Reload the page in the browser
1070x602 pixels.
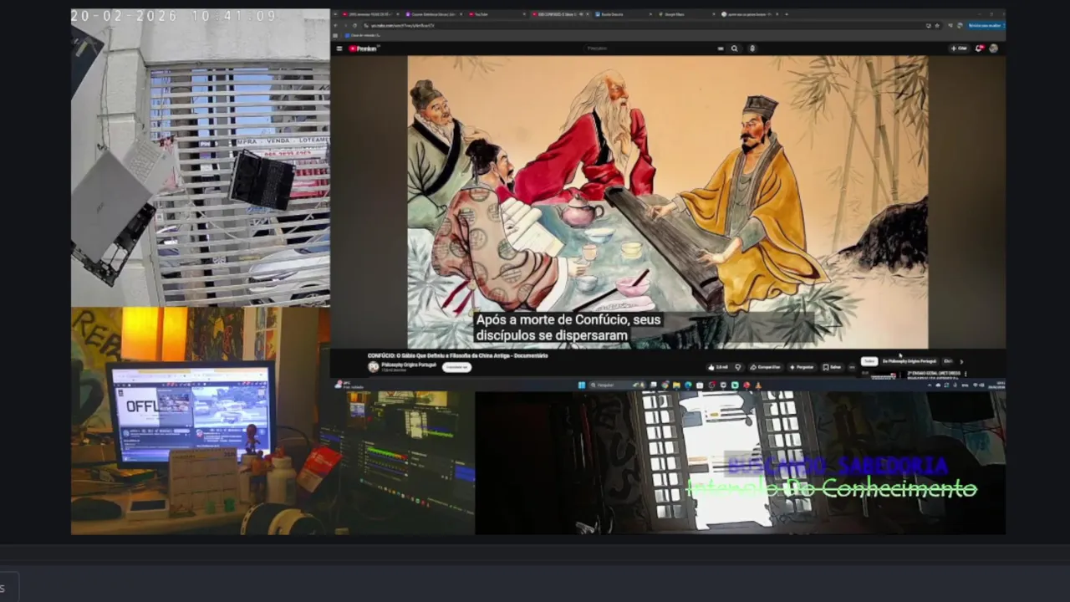coord(354,25)
